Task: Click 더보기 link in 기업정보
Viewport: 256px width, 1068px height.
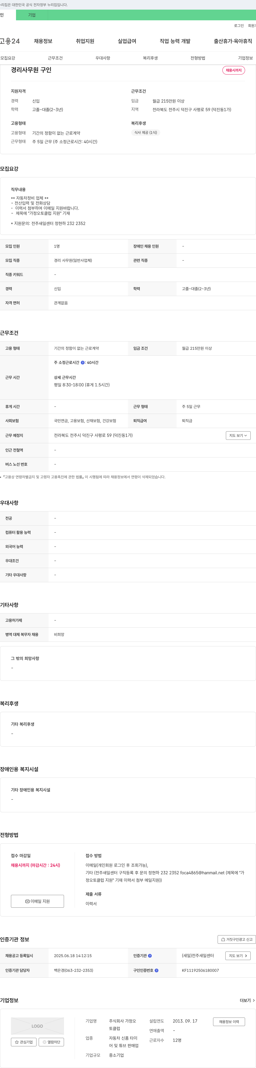Action: tap(247, 1000)
